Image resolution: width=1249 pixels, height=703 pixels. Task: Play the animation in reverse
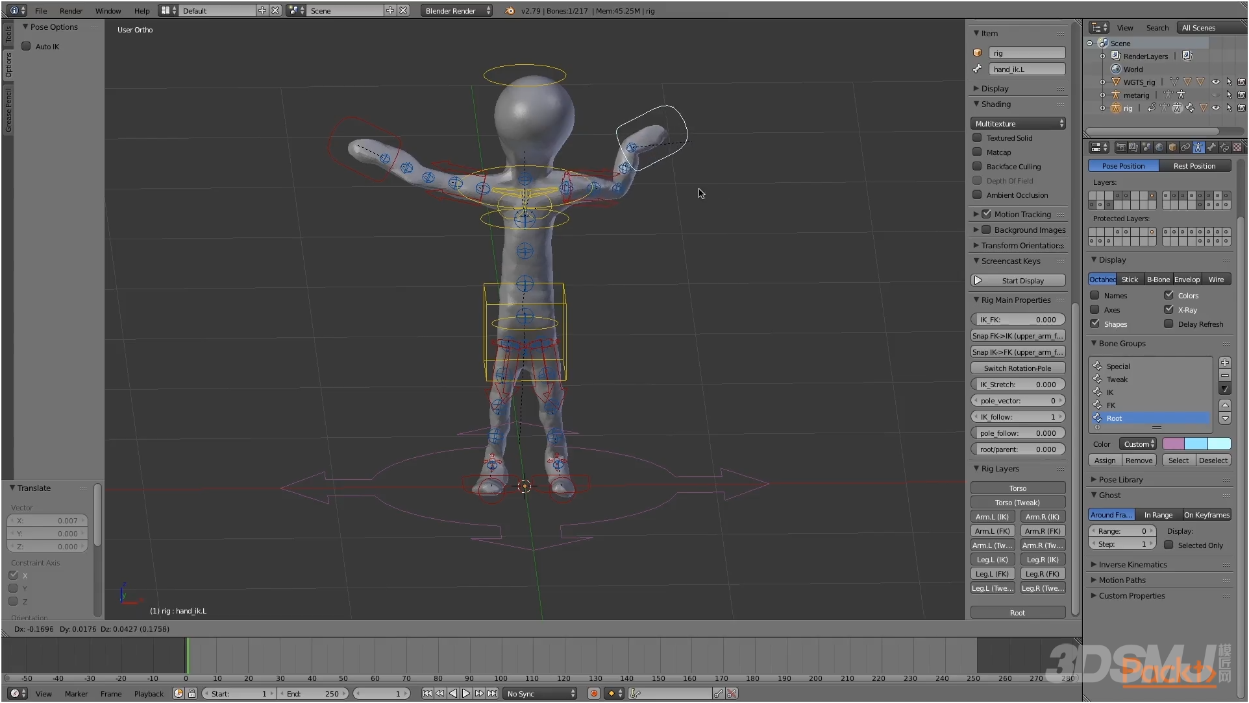click(x=453, y=693)
